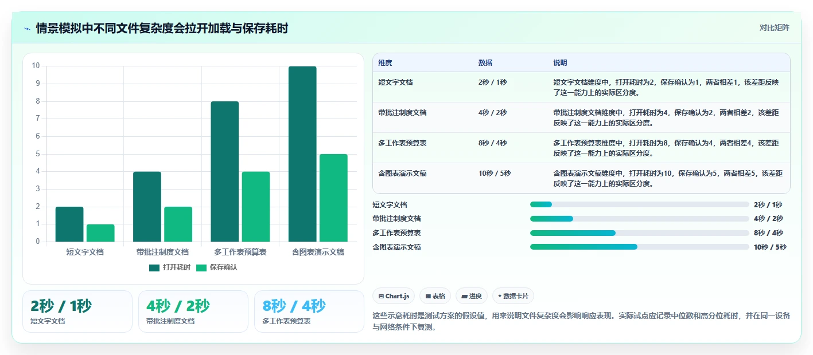Toggle the 保存确认 legend entry
Viewport: 813px width, 355px height.
216,267
